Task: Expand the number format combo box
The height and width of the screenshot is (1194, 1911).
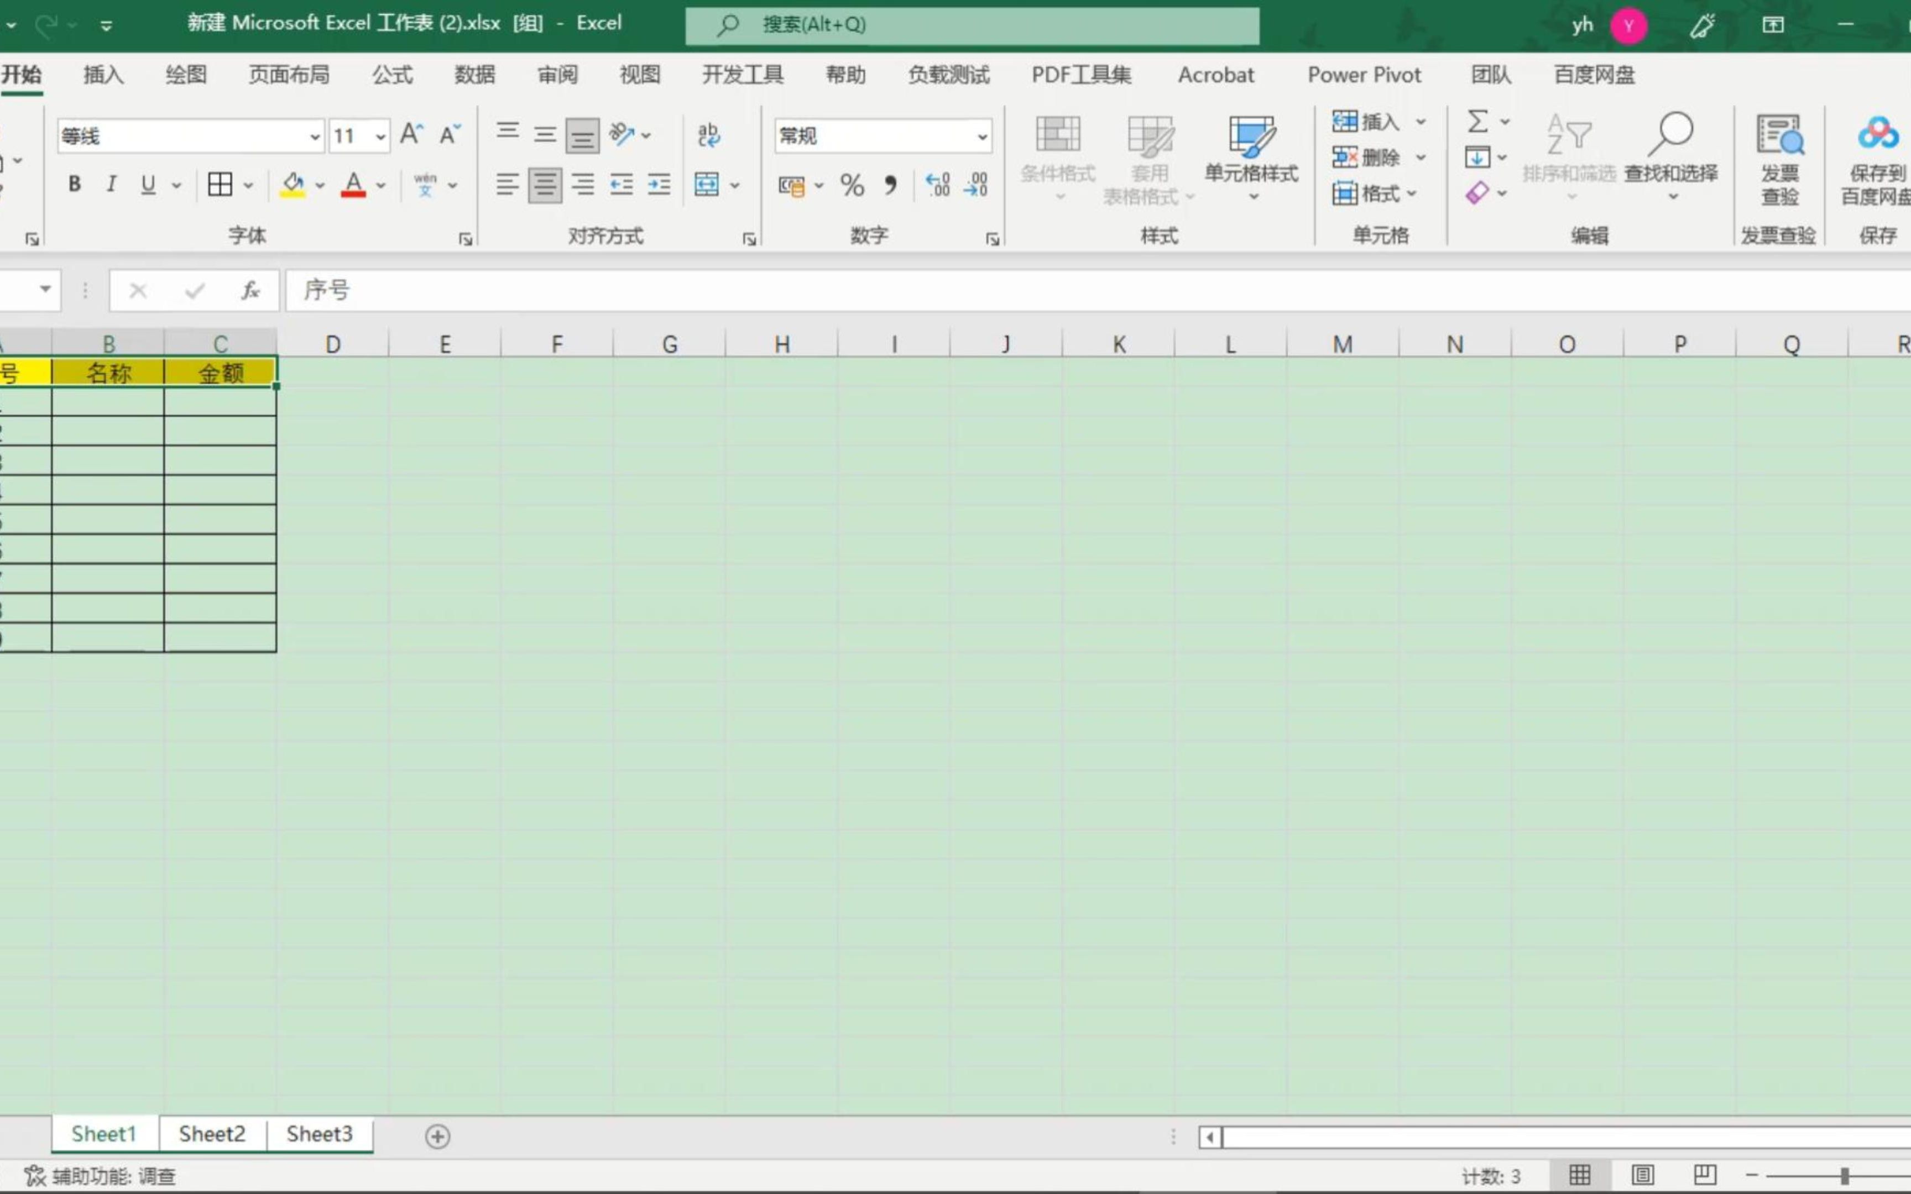Action: tap(981, 137)
